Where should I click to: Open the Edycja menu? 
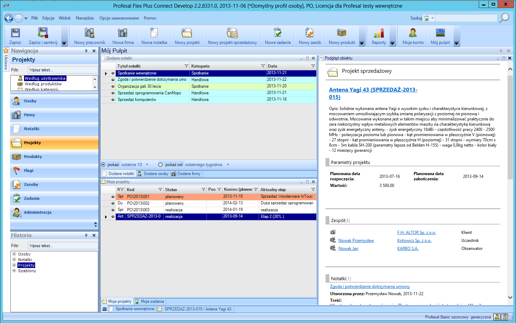click(x=48, y=18)
